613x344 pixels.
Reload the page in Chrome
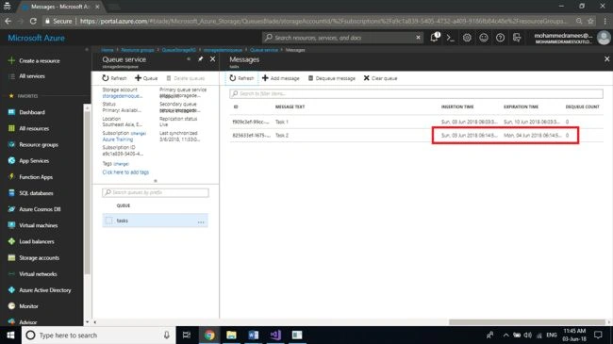point(33,21)
